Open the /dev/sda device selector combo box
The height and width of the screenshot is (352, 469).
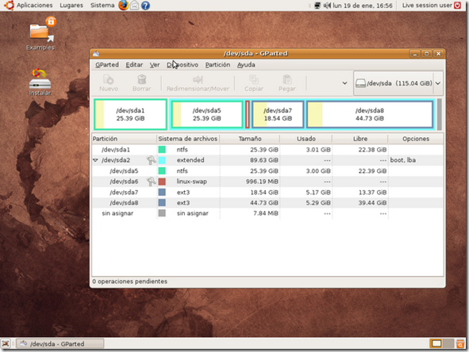[x=398, y=83]
